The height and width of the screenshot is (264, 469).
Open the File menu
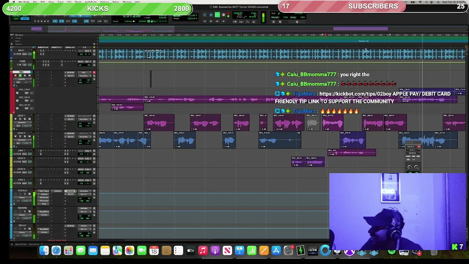tap(35, 2)
